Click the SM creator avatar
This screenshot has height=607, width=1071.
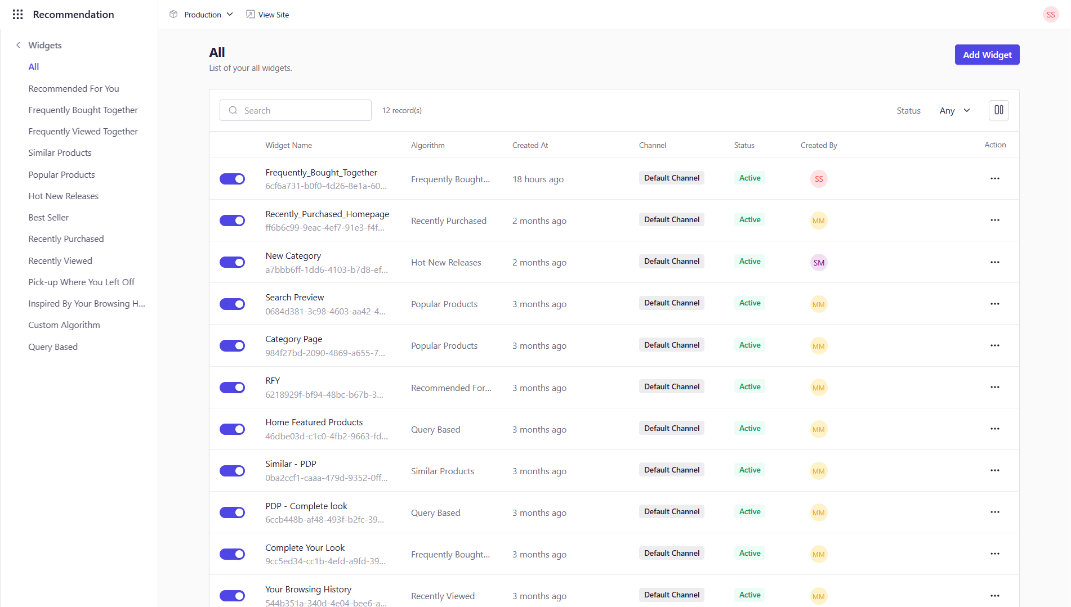pos(818,262)
